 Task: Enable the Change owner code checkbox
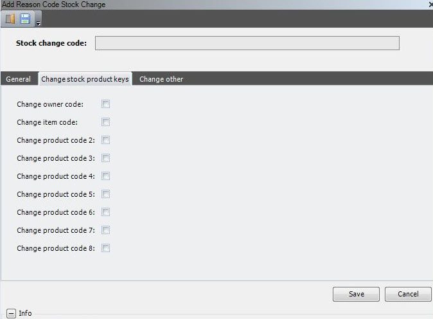[x=105, y=104]
